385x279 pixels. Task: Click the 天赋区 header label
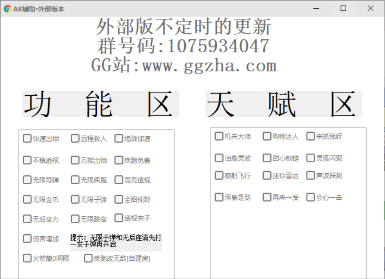click(284, 104)
